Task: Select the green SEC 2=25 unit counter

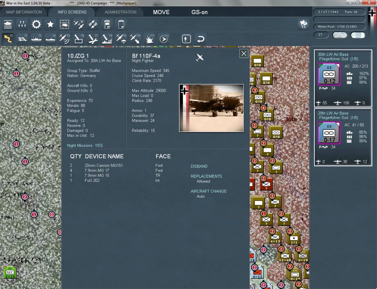Action: click(10, 272)
